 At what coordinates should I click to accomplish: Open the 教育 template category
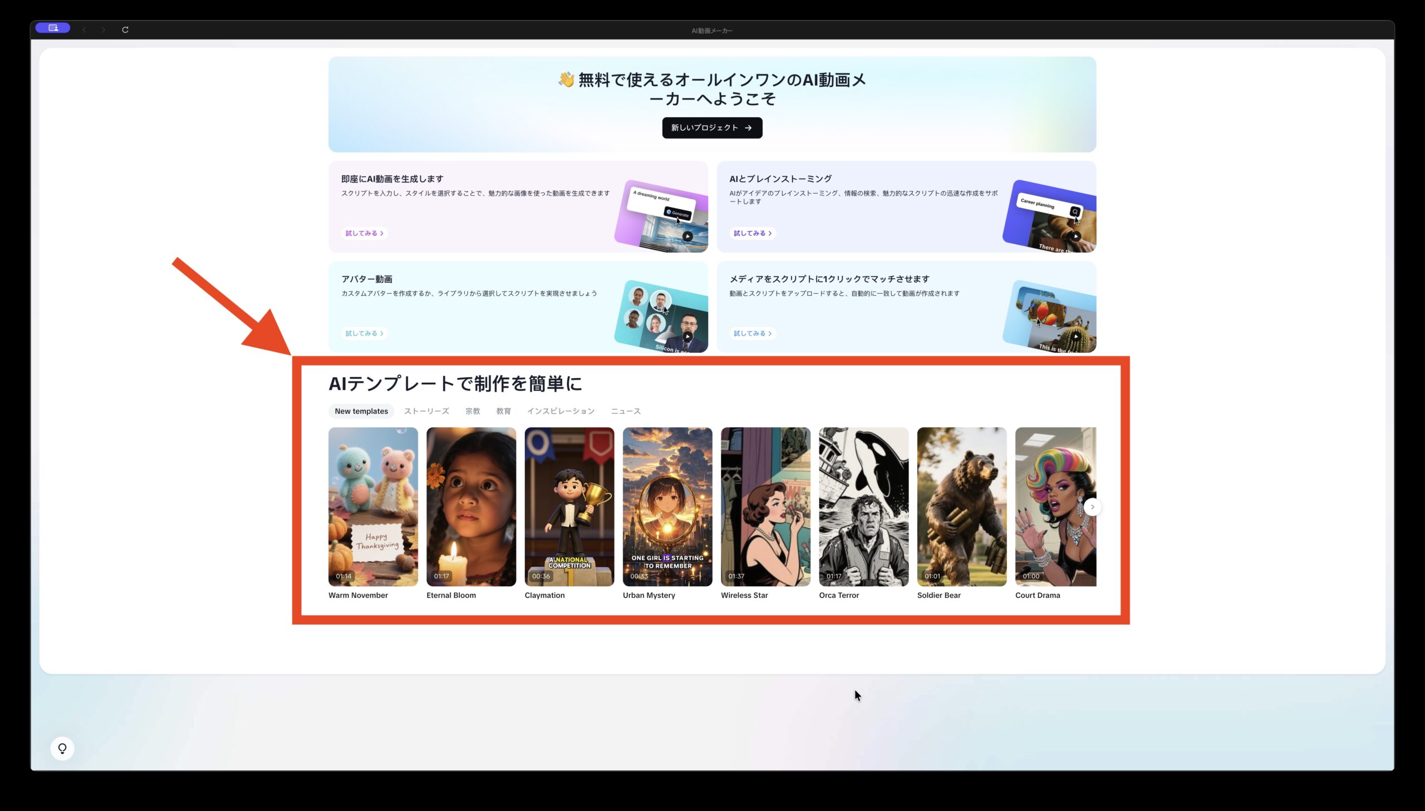(503, 411)
